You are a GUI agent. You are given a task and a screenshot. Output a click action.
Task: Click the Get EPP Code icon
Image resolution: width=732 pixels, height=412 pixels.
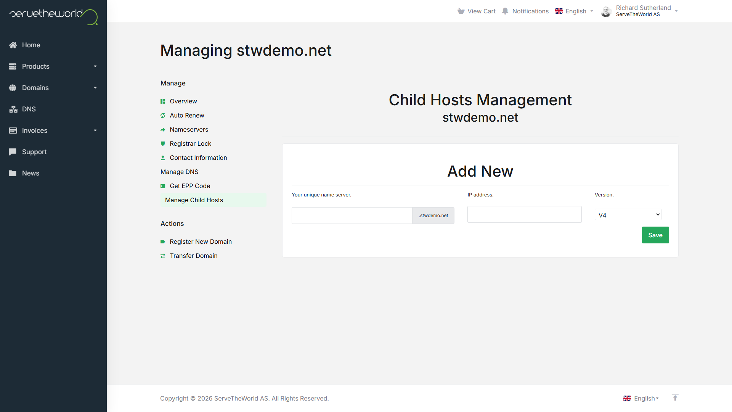click(x=163, y=186)
